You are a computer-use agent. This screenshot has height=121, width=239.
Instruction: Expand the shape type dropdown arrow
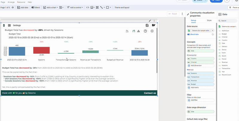(110, 7)
